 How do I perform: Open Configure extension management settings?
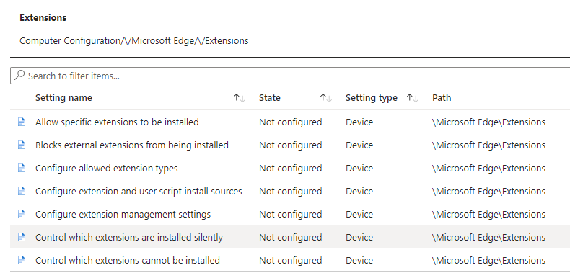click(x=123, y=215)
